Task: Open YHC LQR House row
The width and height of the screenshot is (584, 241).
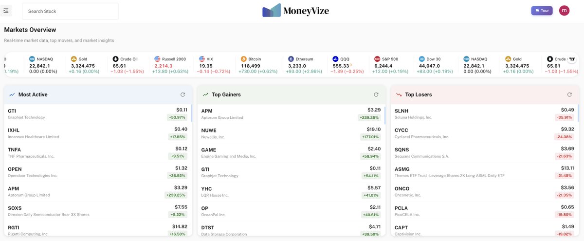Action: 291,191
